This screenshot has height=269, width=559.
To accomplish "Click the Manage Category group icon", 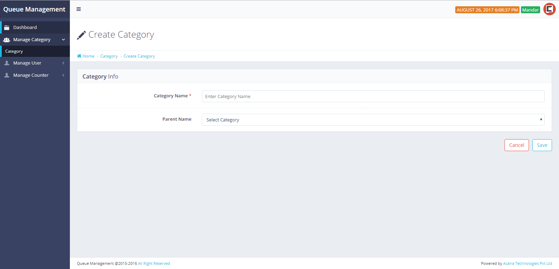I will click(7, 40).
